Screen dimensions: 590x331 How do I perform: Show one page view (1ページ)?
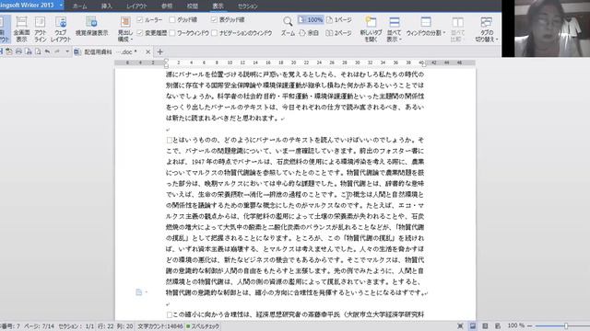(339, 20)
